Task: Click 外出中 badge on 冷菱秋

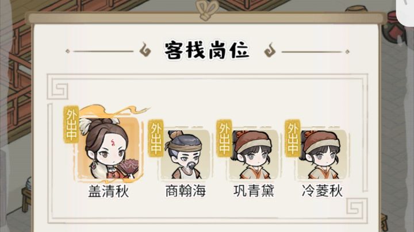Action: tap(293, 138)
